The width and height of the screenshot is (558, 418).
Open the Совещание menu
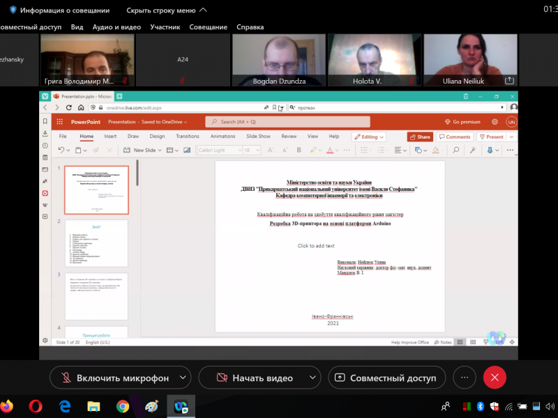(208, 27)
